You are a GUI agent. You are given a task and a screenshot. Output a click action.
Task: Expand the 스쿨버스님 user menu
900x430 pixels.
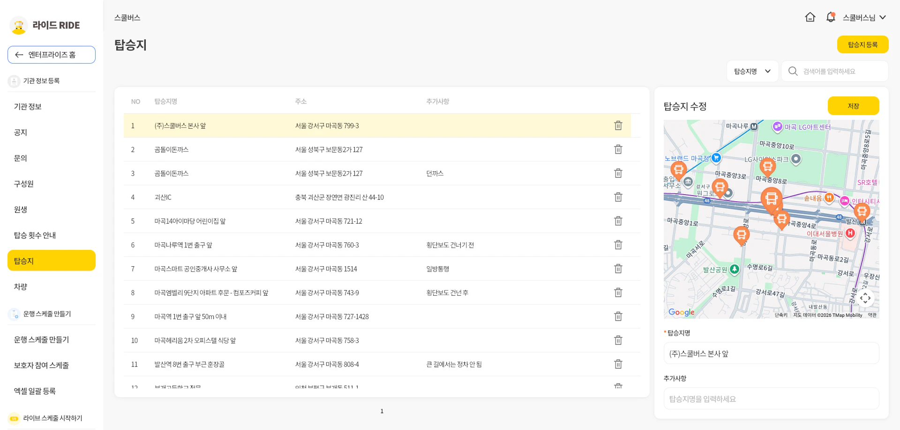tap(864, 17)
